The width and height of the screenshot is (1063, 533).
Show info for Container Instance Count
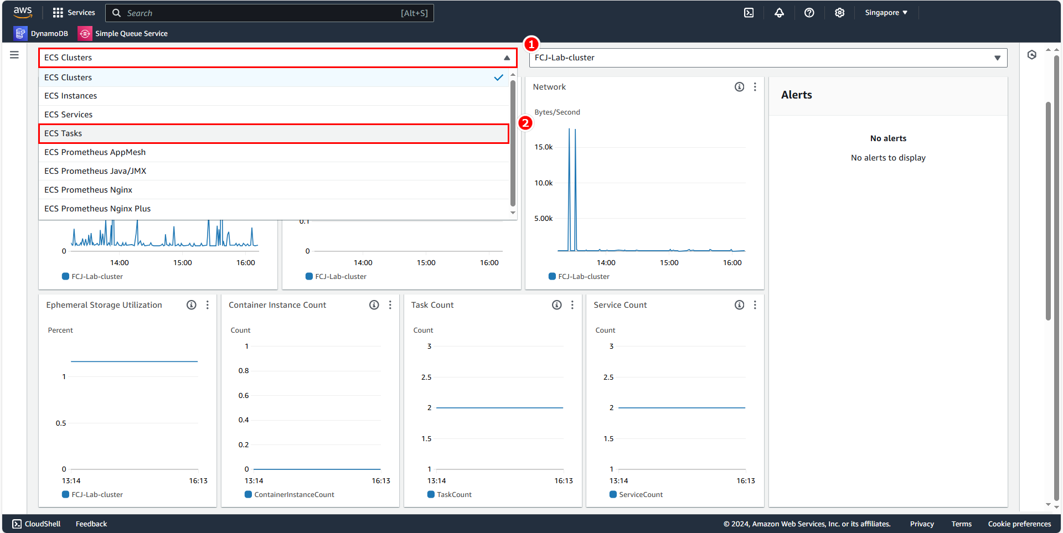[374, 305]
